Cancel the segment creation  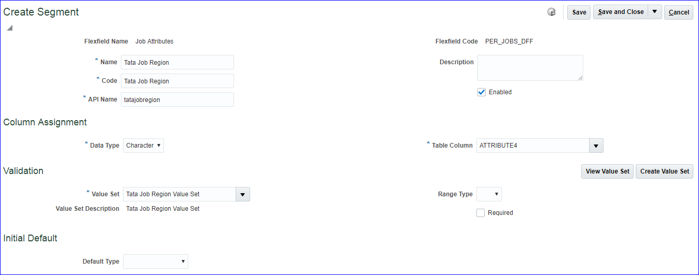[x=679, y=12]
